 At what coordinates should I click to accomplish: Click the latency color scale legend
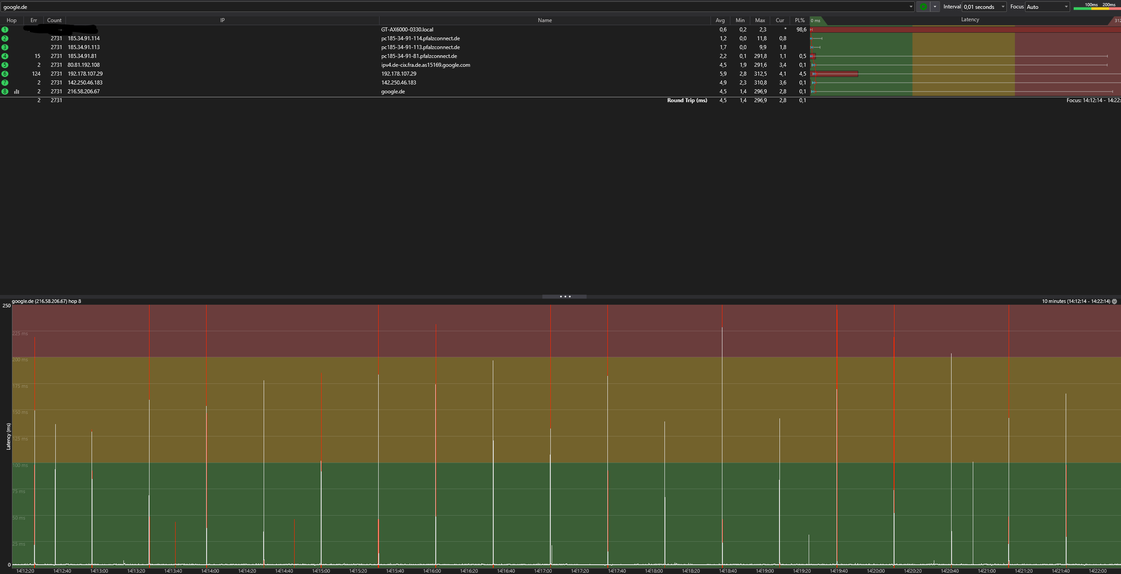point(1097,7)
